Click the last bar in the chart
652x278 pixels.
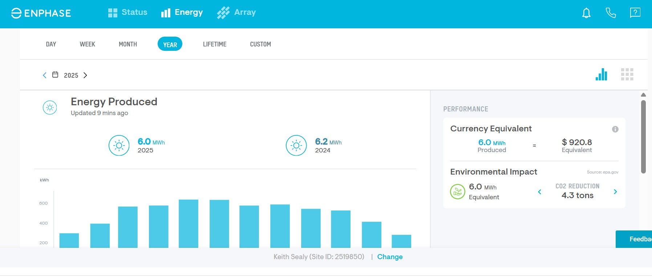click(x=401, y=241)
